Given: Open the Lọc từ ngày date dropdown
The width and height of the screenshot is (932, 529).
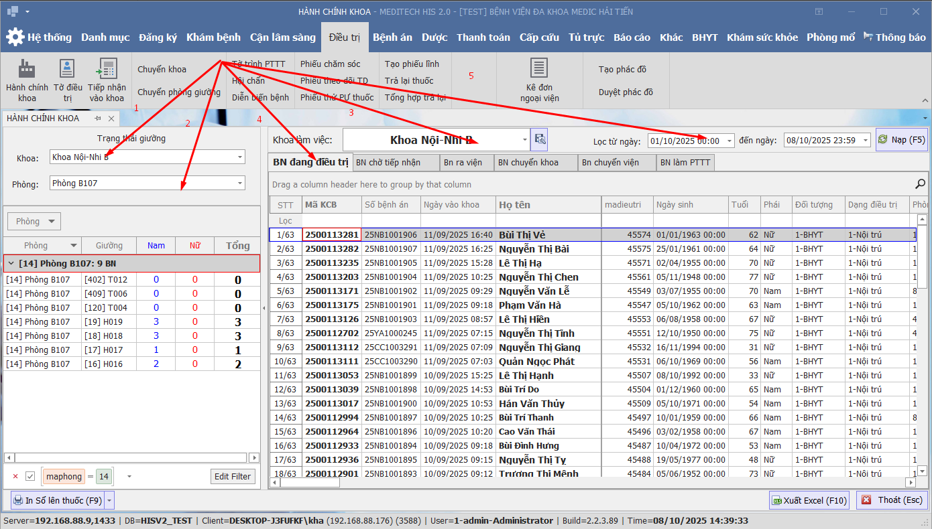Looking at the screenshot, I should (x=729, y=141).
